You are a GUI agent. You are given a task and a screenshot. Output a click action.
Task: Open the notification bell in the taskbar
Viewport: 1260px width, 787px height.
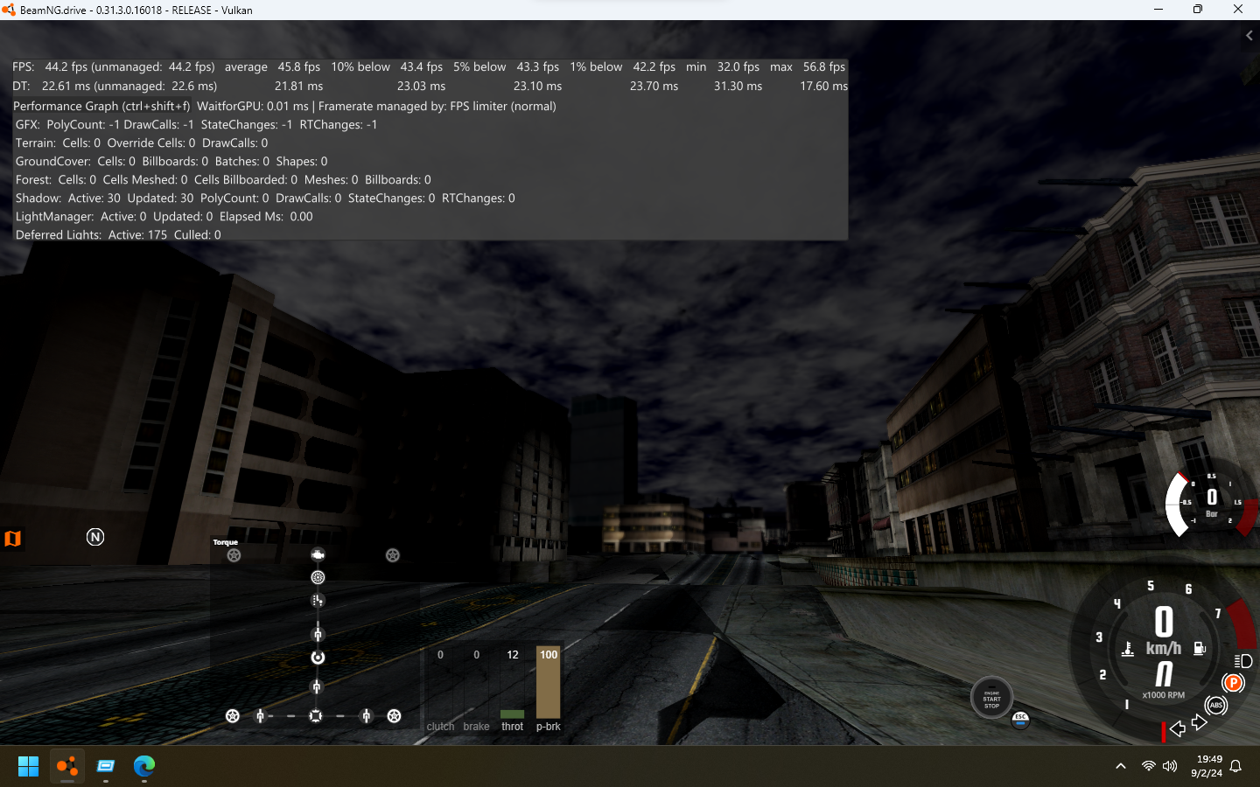pyautogui.click(x=1235, y=766)
